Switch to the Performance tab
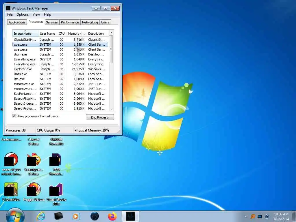Screen dimensions: 296x222 click(x=70, y=22)
